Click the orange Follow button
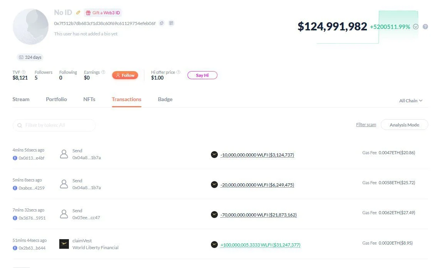The image size is (433, 268). (125, 75)
